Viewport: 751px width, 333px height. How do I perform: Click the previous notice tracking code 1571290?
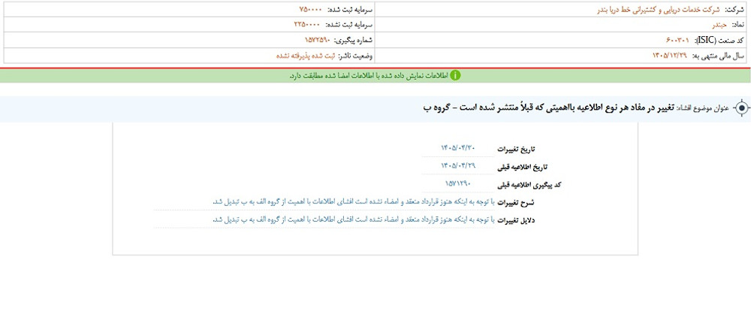[457, 183]
